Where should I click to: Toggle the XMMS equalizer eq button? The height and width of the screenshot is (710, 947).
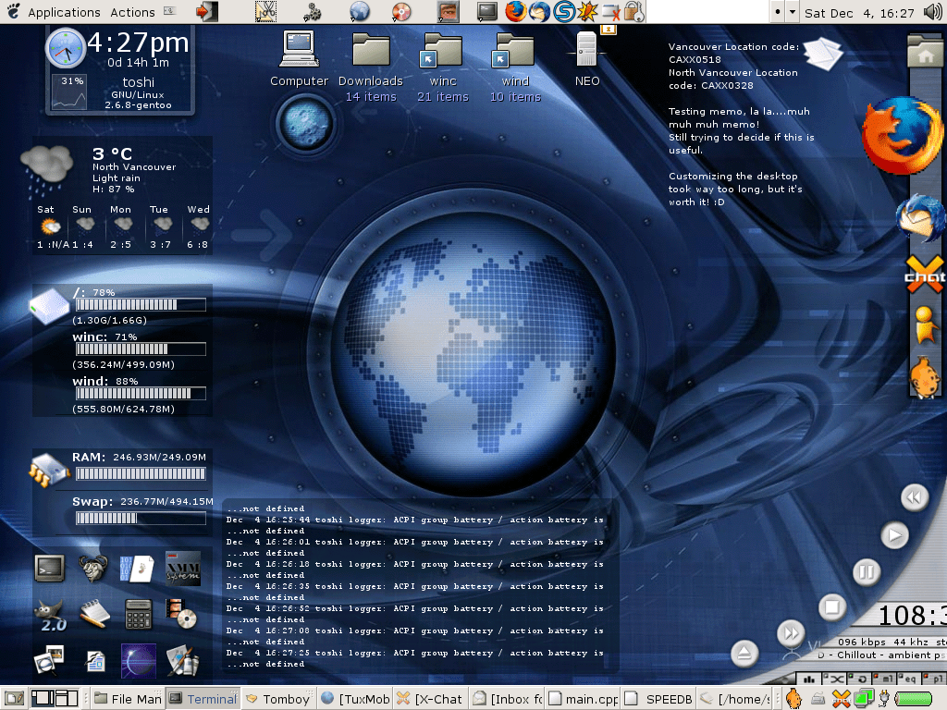point(908,679)
